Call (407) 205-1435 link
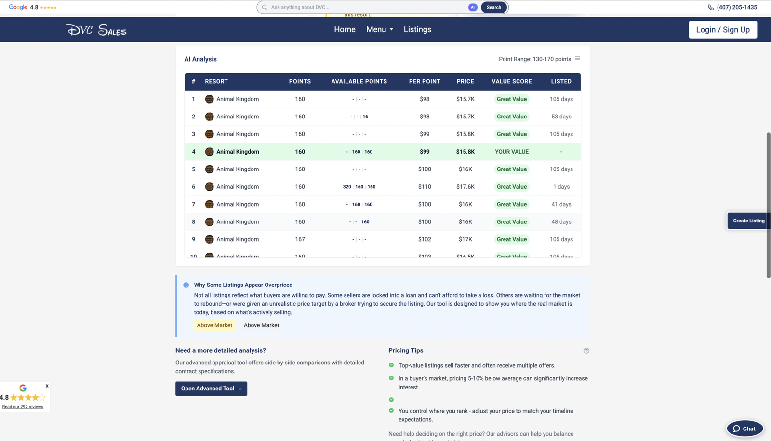Viewport: 771px width, 441px height. coord(737,7)
